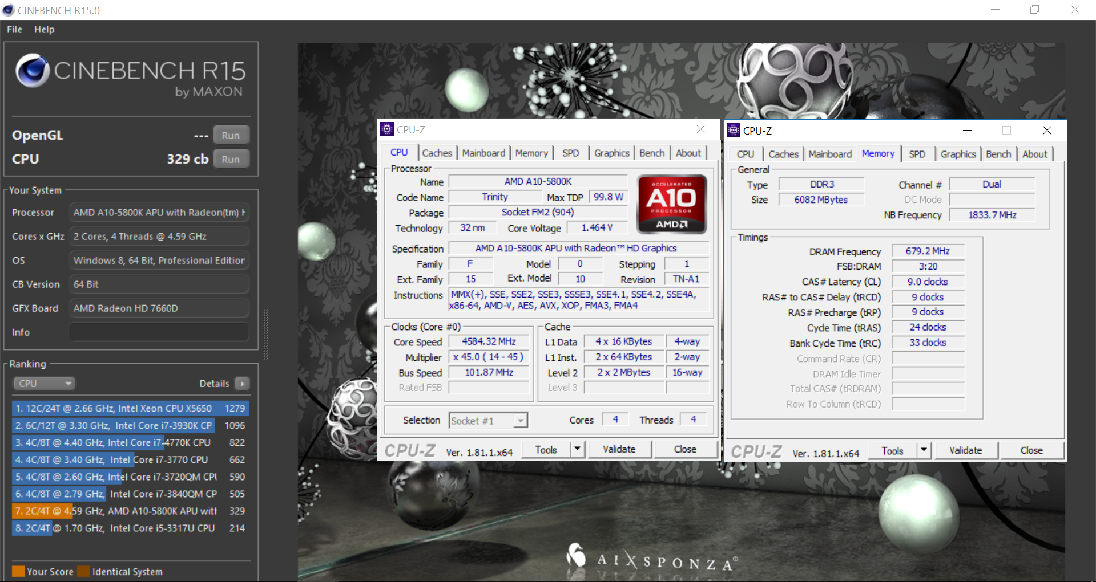Viewport: 1096px width, 582px height.
Task: Run the CPU benchmark
Action: [231, 159]
